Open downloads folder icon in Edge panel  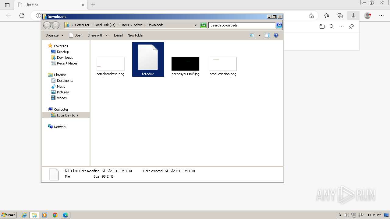(x=322, y=26)
